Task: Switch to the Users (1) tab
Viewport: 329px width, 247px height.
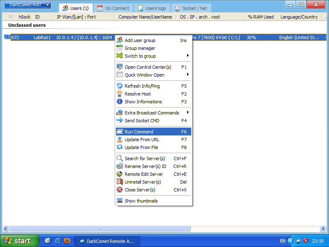Action: pos(76,8)
